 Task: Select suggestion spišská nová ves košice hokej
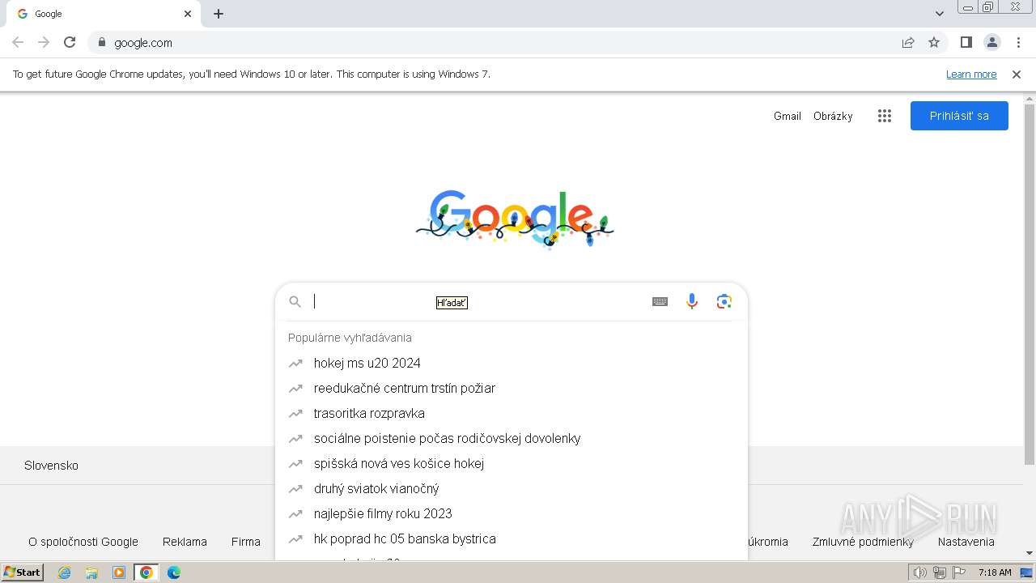tap(512, 464)
